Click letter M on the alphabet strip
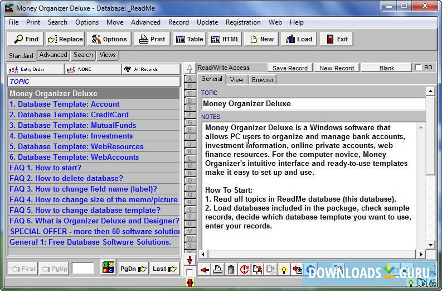This screenshot has width=442, height=291. (x=190, y=166)
